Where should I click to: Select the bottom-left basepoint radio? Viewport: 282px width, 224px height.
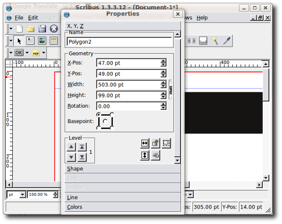[x=99, y=128]
